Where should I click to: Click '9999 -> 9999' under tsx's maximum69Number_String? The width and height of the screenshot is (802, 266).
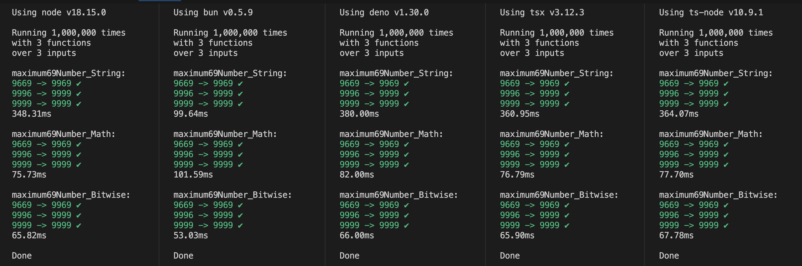pos(530,104)
